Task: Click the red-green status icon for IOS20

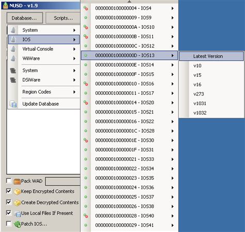Action: [86, 103]
